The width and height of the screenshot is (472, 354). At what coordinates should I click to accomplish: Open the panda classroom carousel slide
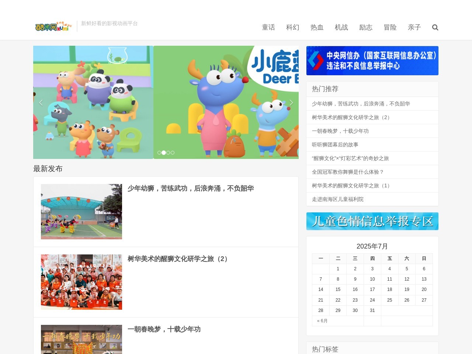click(93, 103)
